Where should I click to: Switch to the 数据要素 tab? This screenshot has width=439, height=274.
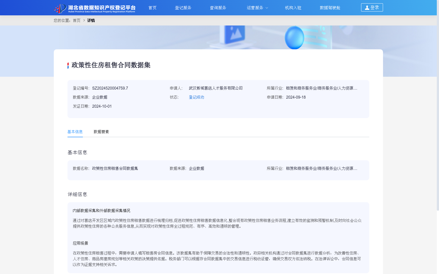pos(101,132)
